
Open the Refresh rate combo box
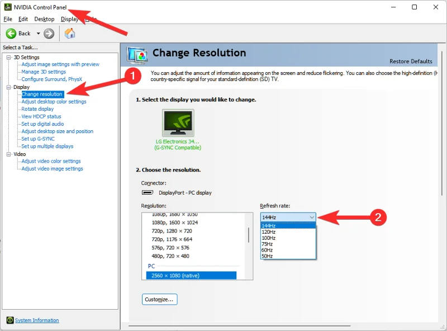click(x=288, y=217)
